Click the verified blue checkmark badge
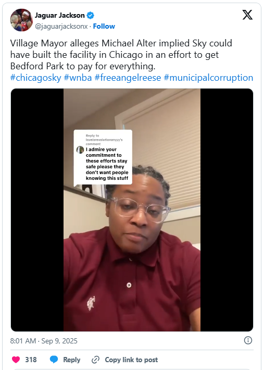 click(x=90, y=16)
